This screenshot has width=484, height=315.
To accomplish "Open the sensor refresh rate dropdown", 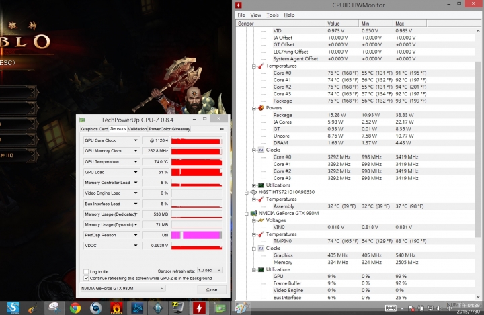I will [210, 270].
